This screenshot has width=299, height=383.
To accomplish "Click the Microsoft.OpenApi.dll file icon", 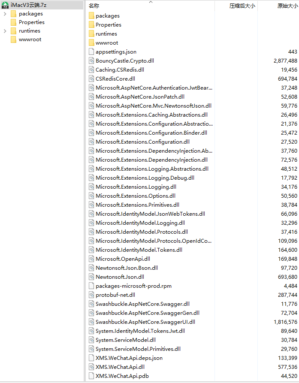I will (91, 259).
